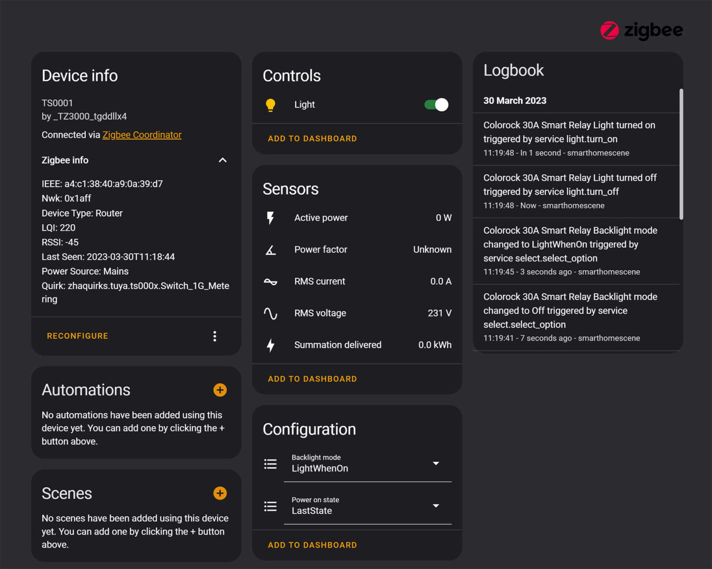Click the Power factor angle icon
The image size is (712, 569).
click(271, 250)
